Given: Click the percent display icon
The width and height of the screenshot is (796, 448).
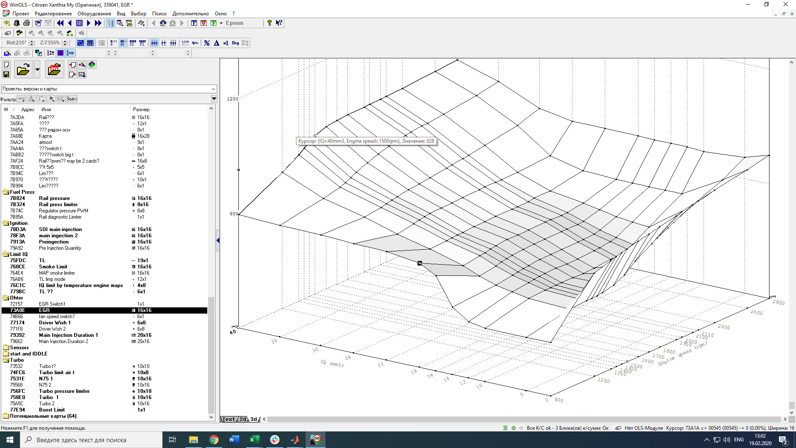Looking at the screenshot, I should click(207, 43).
